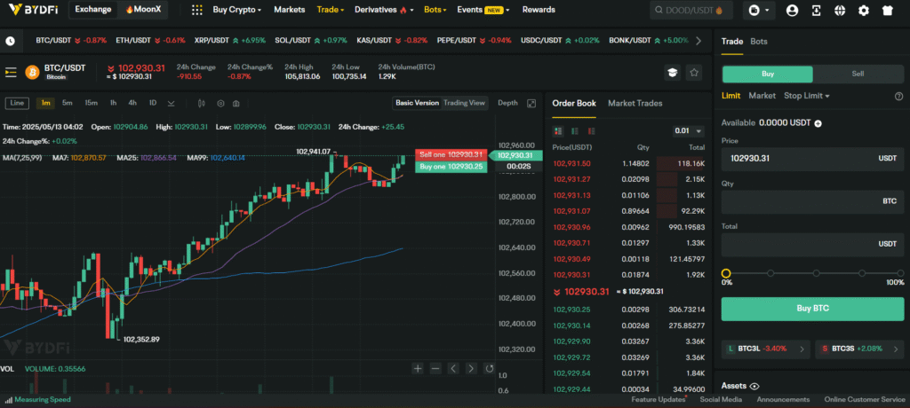This screenshot has height=408, width=910.
Task: Zoom in the chart plus button
Action: pyautogui.click(x=418, y=369)
